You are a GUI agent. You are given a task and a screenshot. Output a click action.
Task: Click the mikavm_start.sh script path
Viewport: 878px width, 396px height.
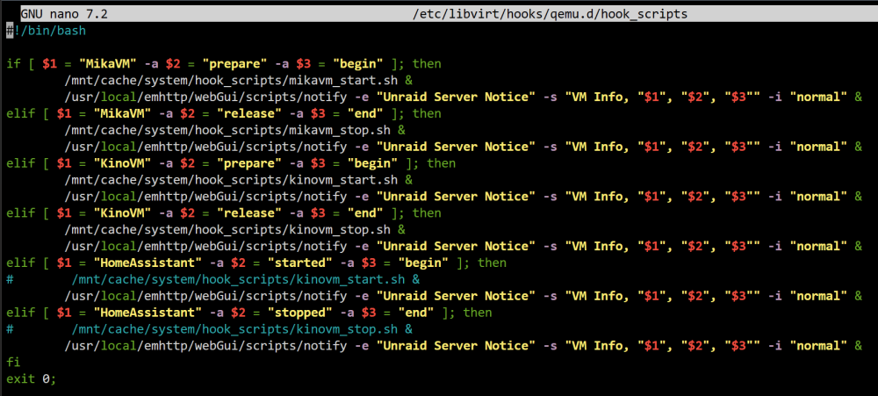click(233, 80)
